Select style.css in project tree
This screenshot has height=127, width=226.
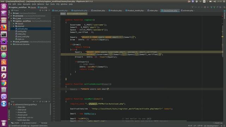(21, 39)
